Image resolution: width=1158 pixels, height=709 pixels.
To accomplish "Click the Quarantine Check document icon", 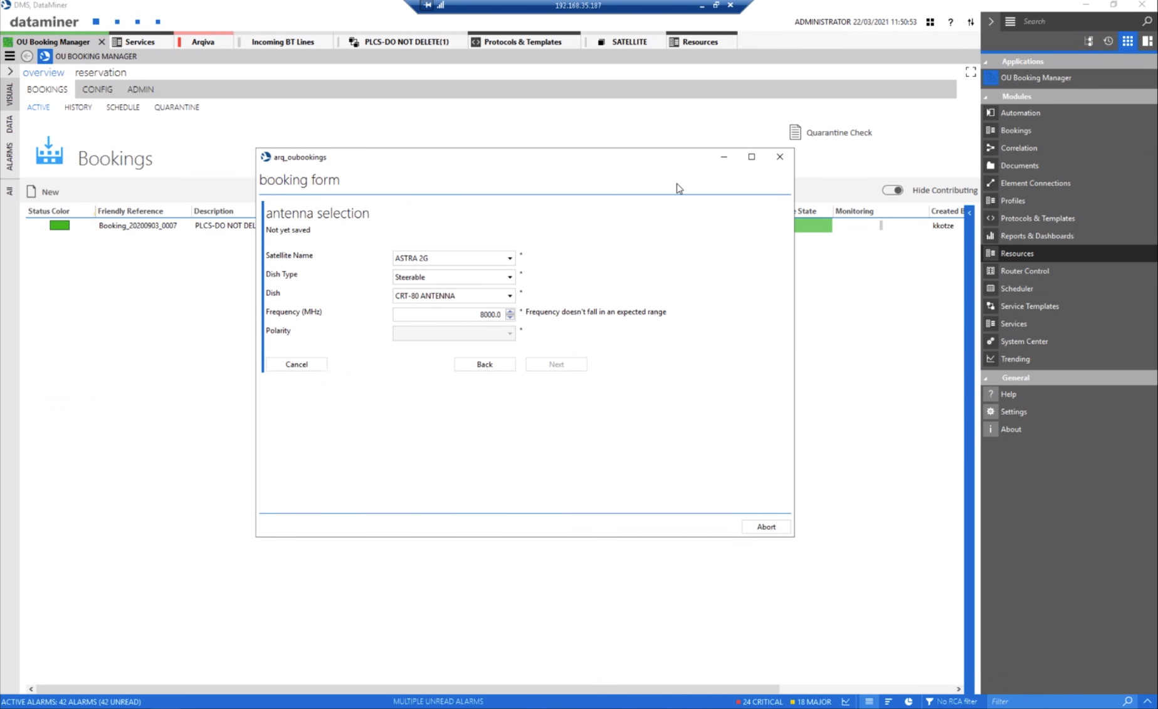I will [x=795, y=132].
